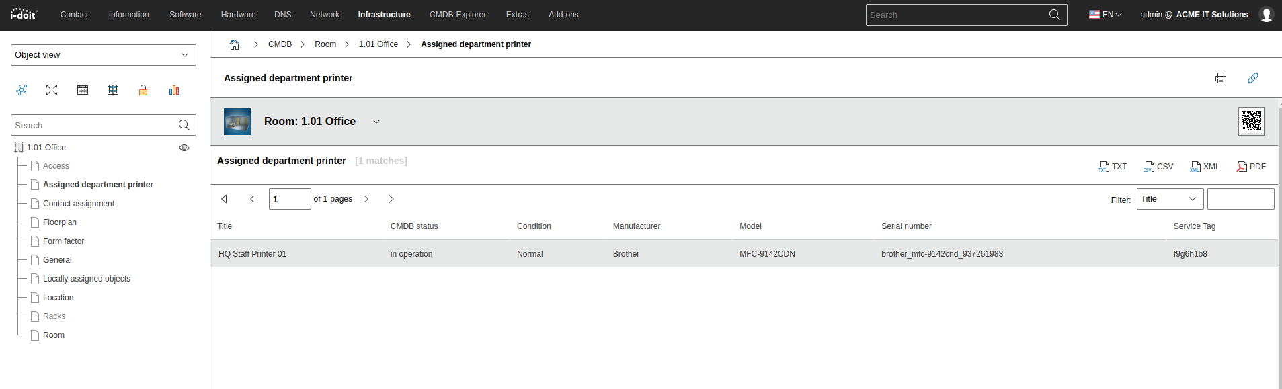Open the calendar icon in sidebar

tap(83, 90)
